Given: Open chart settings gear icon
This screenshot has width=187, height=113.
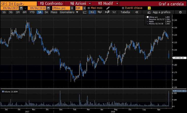Looking at the screenshot, I should 180,12.
